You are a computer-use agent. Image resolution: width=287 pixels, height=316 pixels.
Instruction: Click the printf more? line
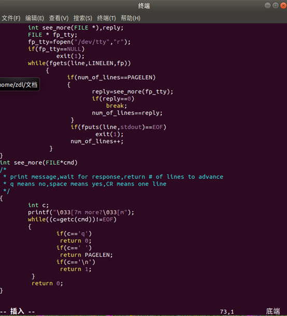[81, 212]
